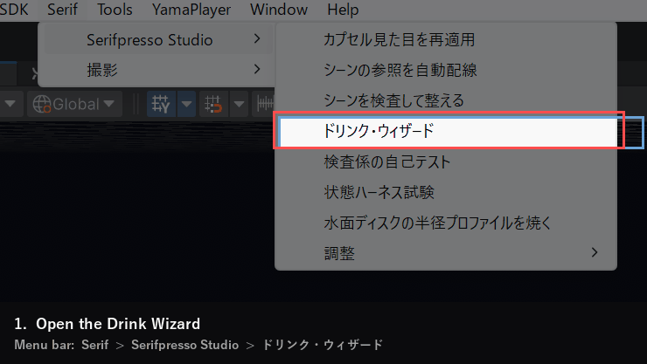The width and height of the screenshot is (647, 364).
Task: Open grid snapping settings dropdown arrow
Action: 239,104
